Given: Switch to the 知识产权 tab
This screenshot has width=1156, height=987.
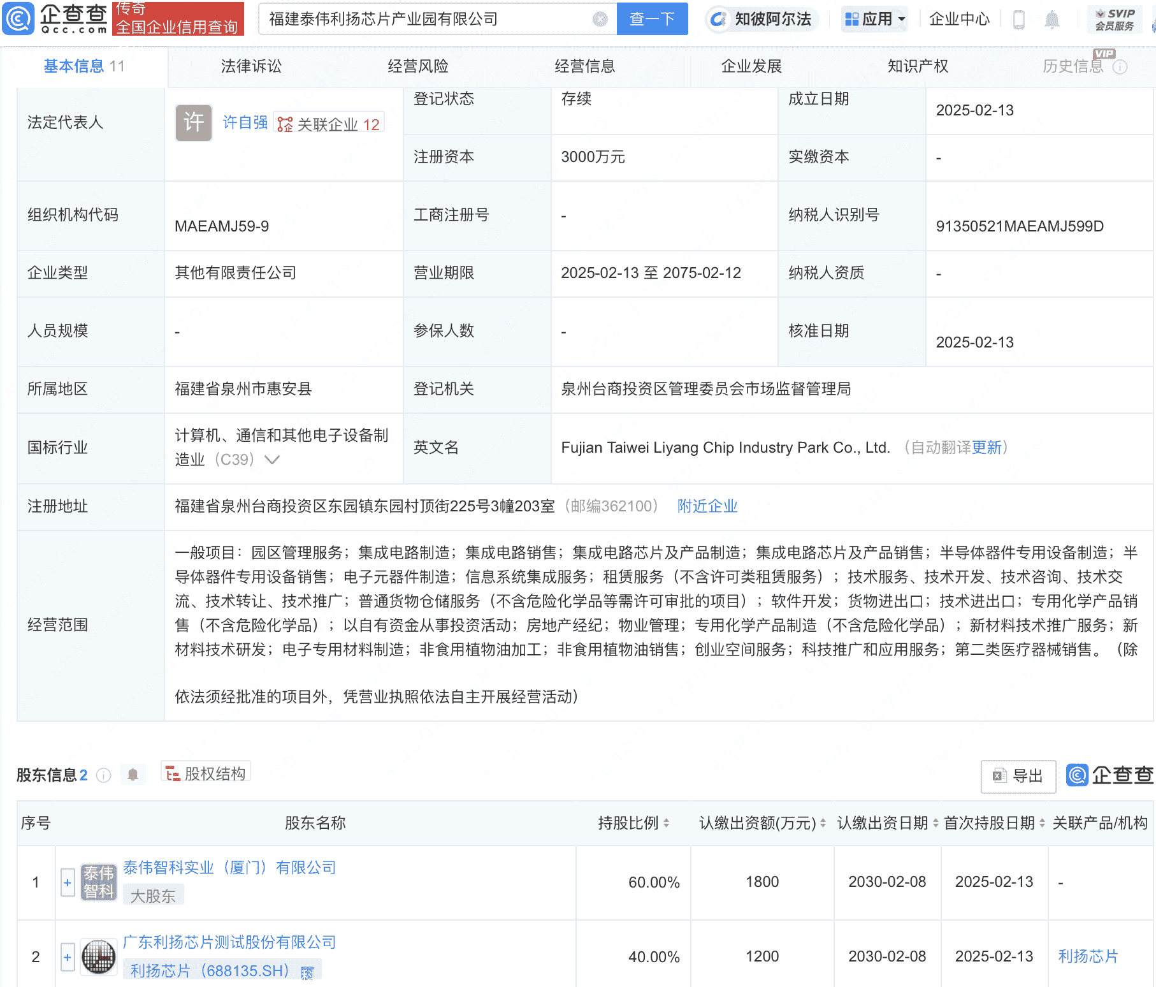Looking at the screenshot, I should coord(917,66).
